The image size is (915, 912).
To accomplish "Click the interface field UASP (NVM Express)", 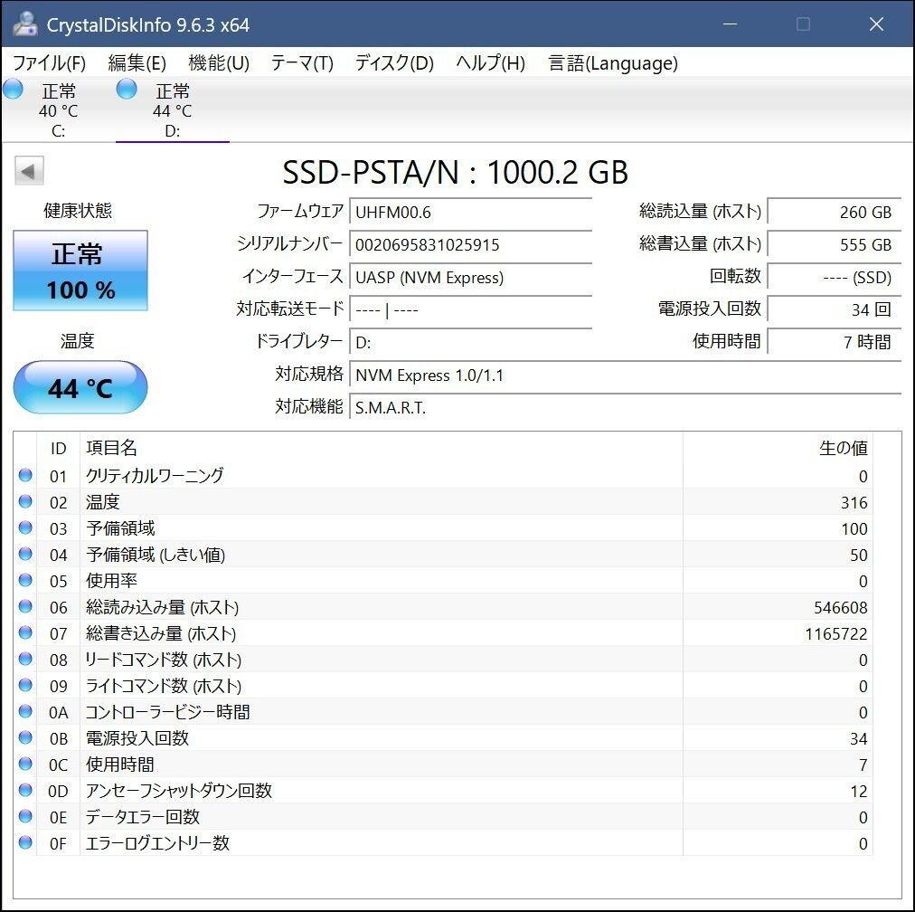I will click(470, 277).
